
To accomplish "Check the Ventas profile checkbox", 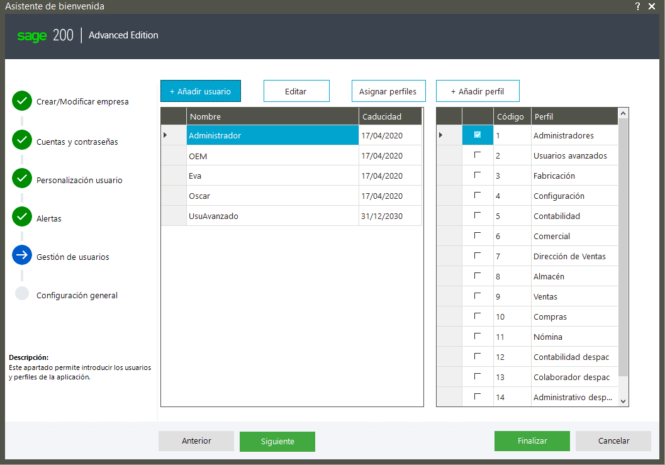I will click(477, 296).
